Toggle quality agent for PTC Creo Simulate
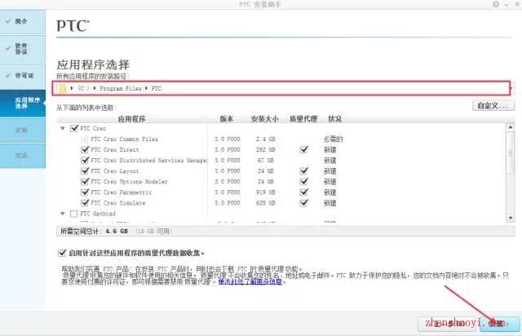The height and width of the screenshot is (336, 522). coord(303,203)
